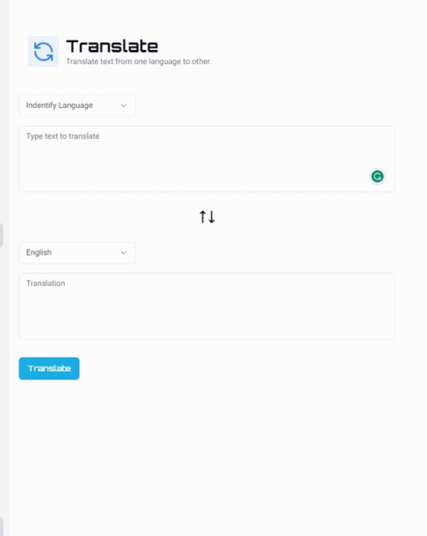Click the blue Translate button
This screenshot has height=536, width=427.
tap(49, 368)
